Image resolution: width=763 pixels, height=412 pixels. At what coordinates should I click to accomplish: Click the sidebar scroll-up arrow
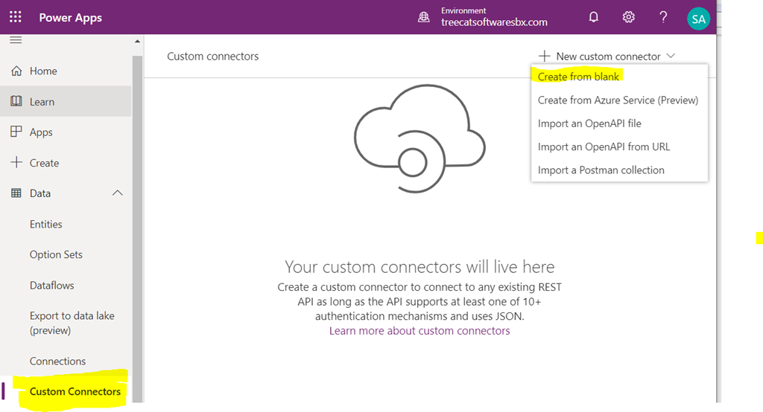click(137, 42)
